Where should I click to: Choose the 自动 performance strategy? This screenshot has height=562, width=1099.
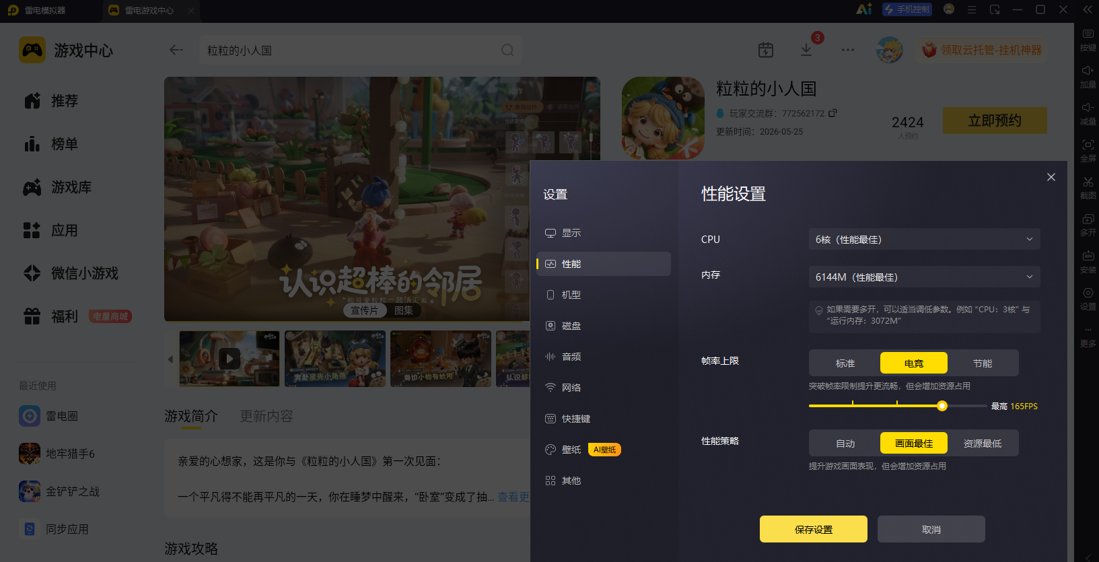845,444
